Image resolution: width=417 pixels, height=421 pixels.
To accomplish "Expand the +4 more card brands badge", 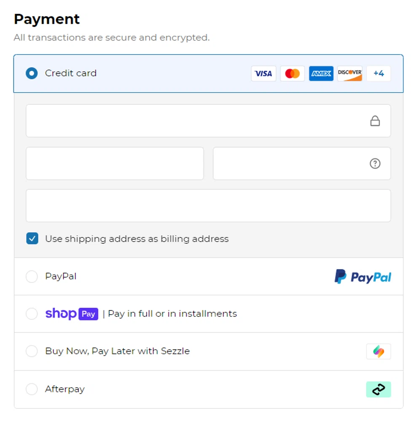I will pos(378,74).
